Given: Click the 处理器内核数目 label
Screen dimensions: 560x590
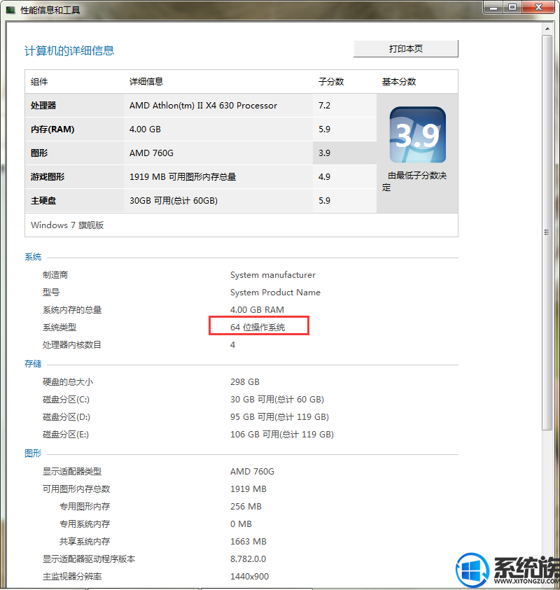Looking at the screenshot, I should (x=72, y=344).
